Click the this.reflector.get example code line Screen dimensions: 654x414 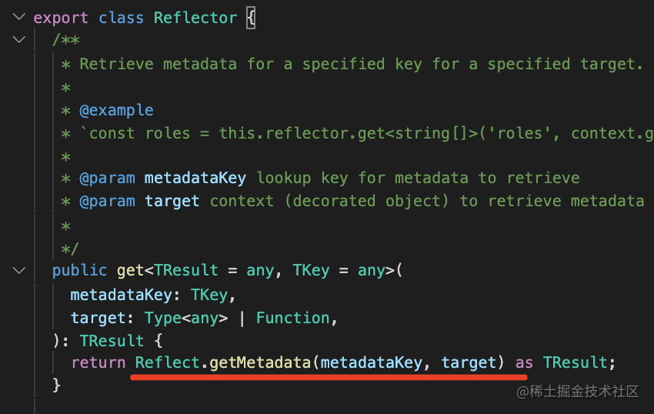point(360,132)
